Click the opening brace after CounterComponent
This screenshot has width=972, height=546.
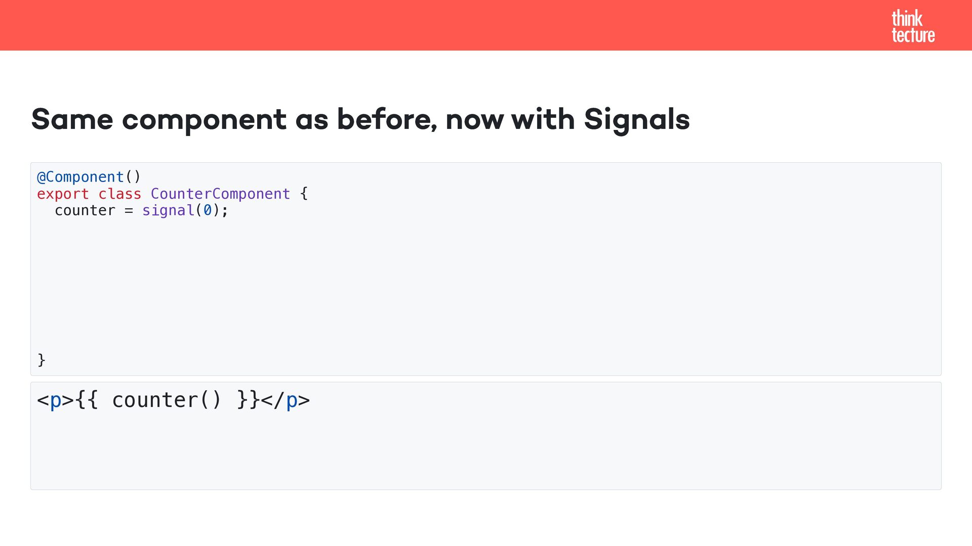(304, 194)
